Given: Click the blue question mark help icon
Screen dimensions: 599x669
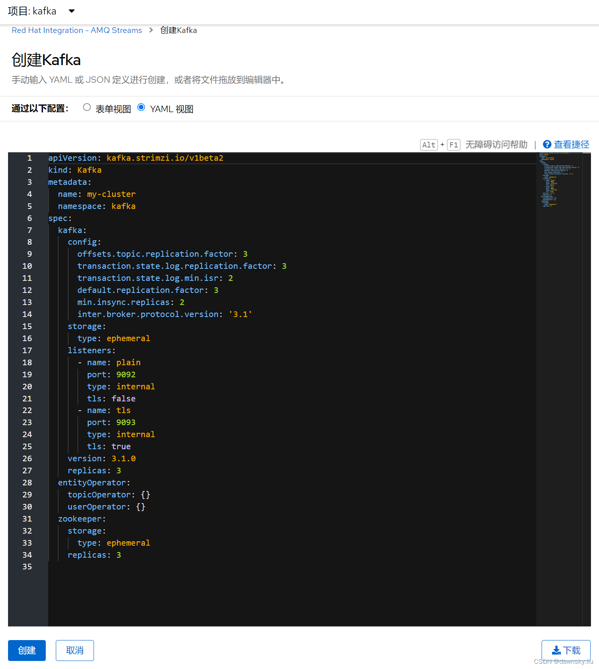Looking at the screenshot, I should click(547, 144).
